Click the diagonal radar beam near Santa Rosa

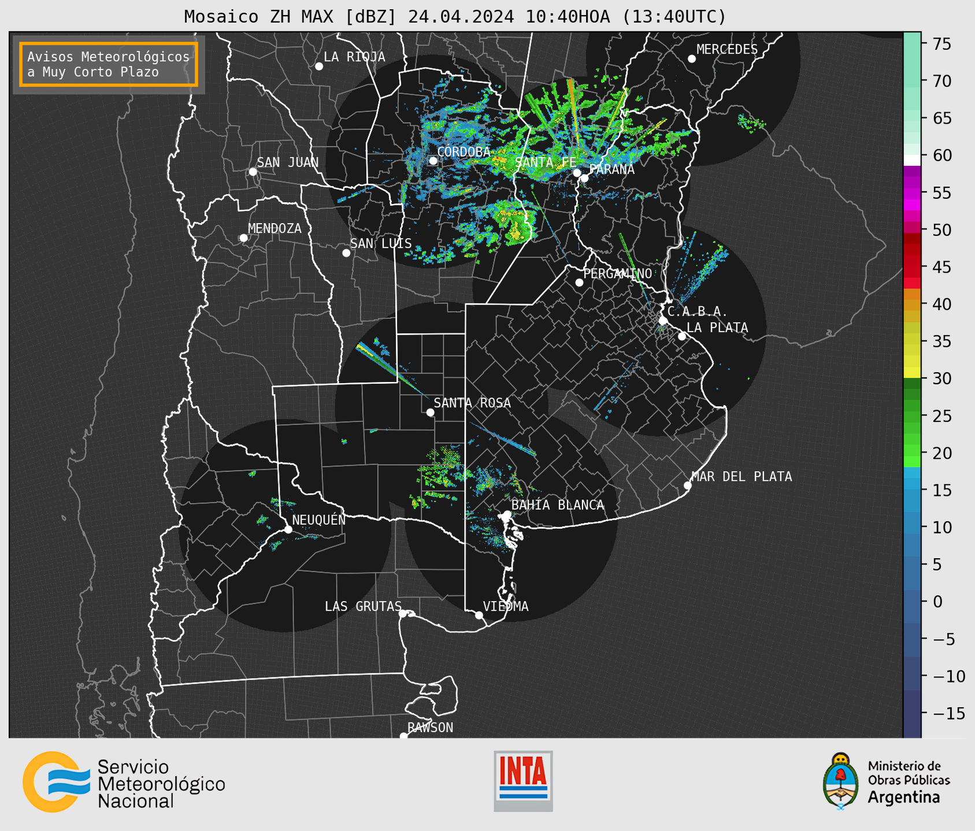click(x=393, y=370)
